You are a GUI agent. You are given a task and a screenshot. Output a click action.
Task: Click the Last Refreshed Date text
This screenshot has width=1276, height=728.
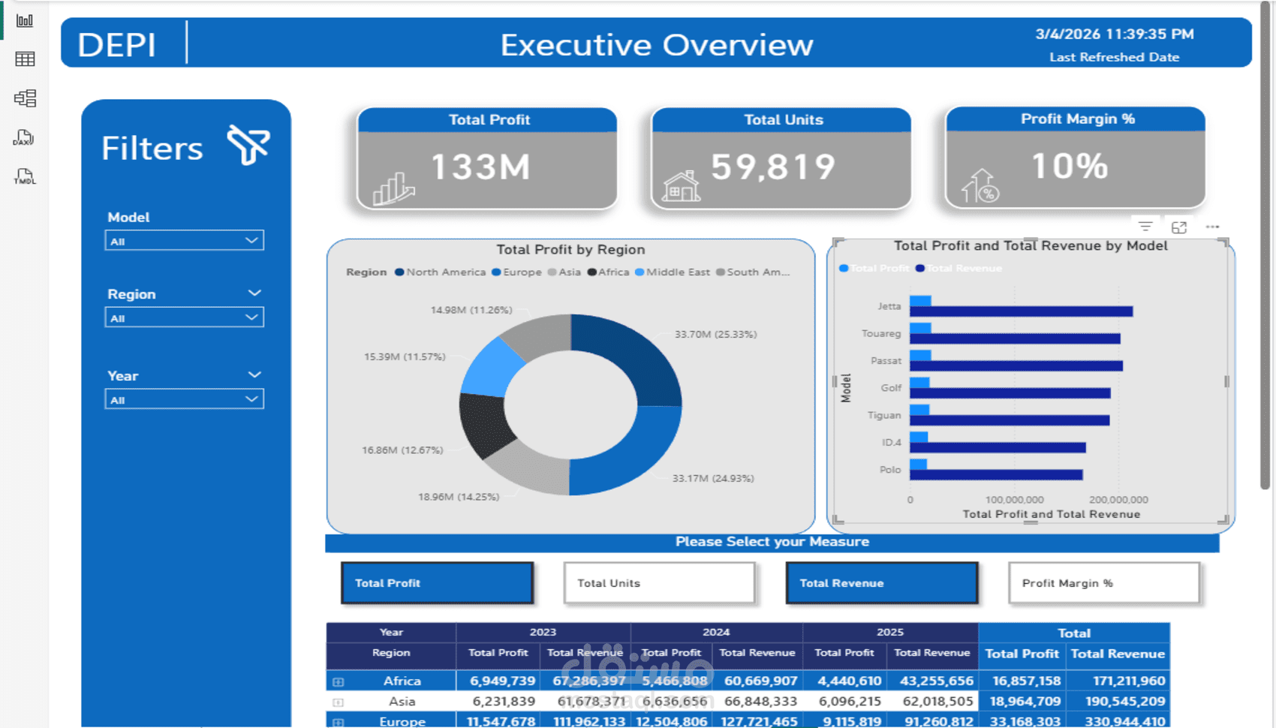pyautogui.click(x=1114, y=57)
